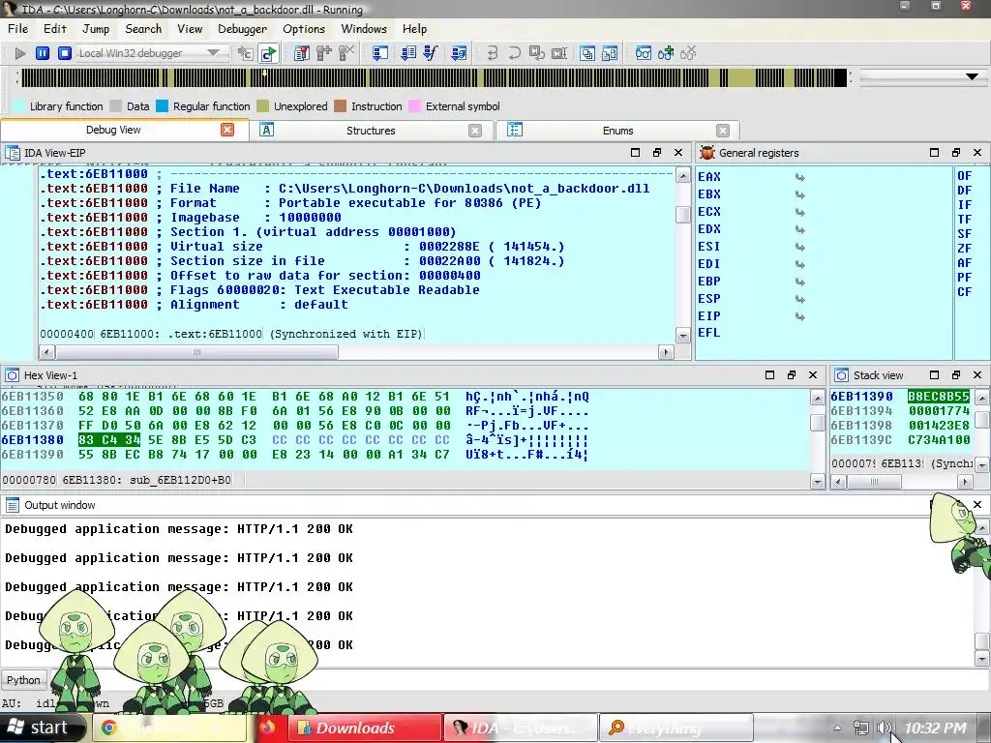The height and width of the screenshot is (743, 991).
Task: Click the Output window panel icon
Action: [x=12, y=505]
